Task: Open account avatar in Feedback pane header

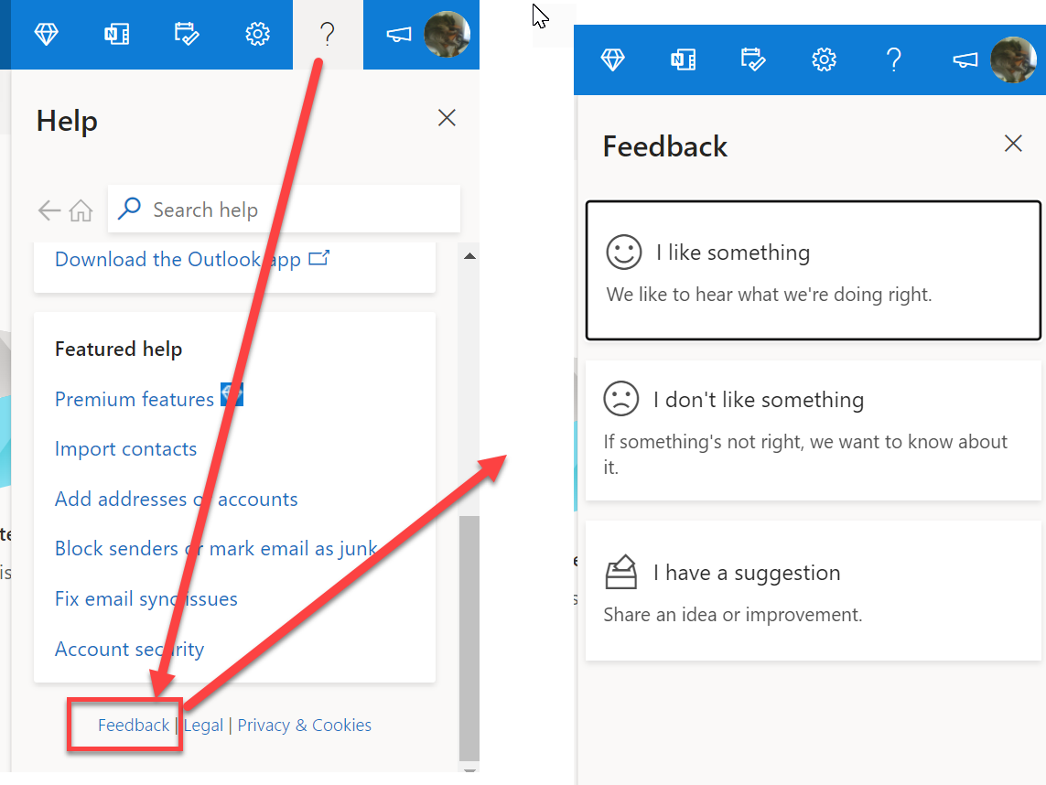Action: tap(1013, 60)
